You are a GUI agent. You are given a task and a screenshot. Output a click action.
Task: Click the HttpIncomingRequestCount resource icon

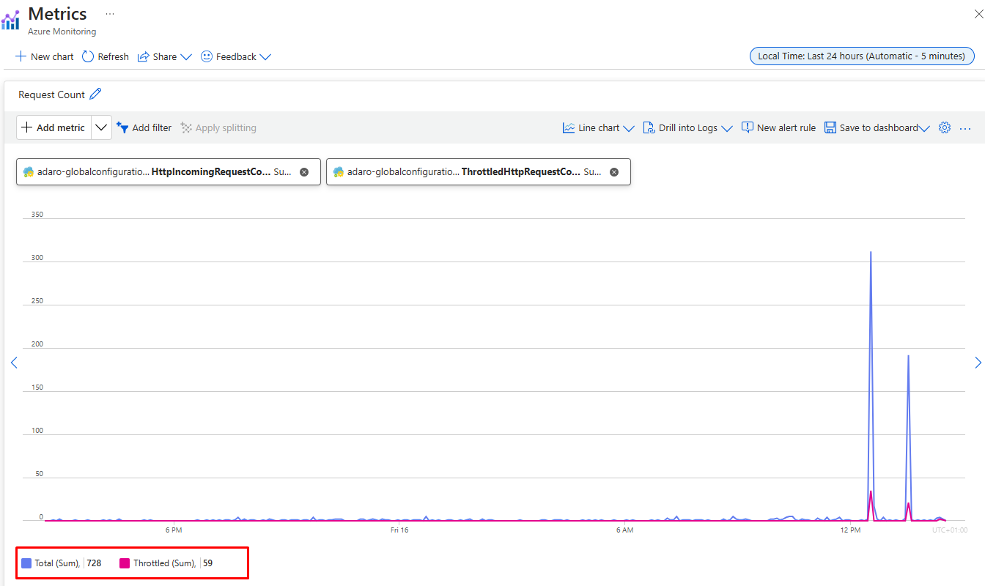coord(29,172)
